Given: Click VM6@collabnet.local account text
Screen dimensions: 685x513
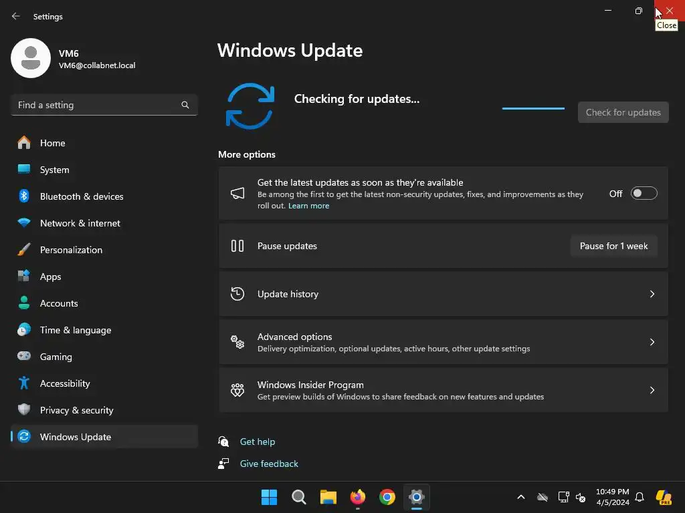Looking at the screenshot, I should coord(97,65).
